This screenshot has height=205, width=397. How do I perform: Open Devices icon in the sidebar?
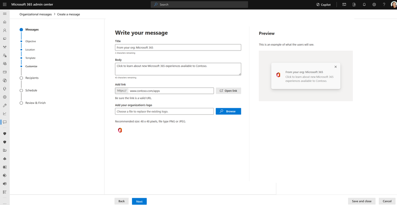tap(4, 39)
